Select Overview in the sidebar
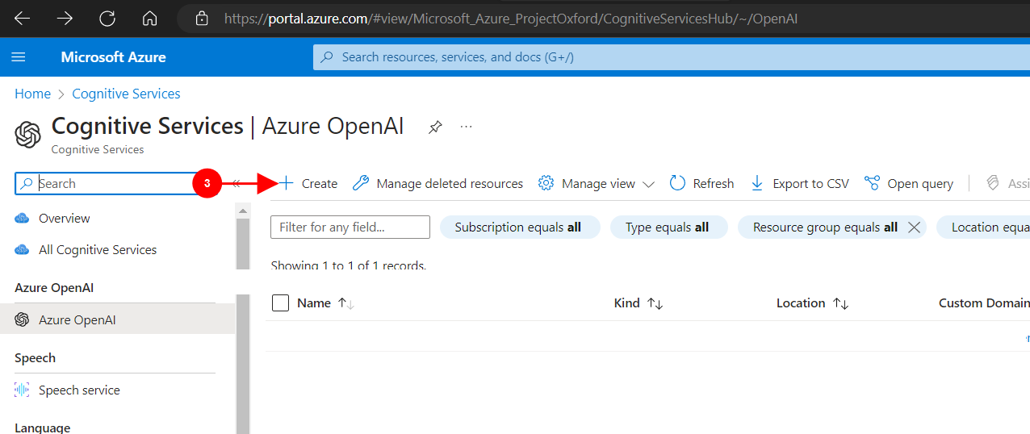This screenshot has width=1030, height=434. 64,219
